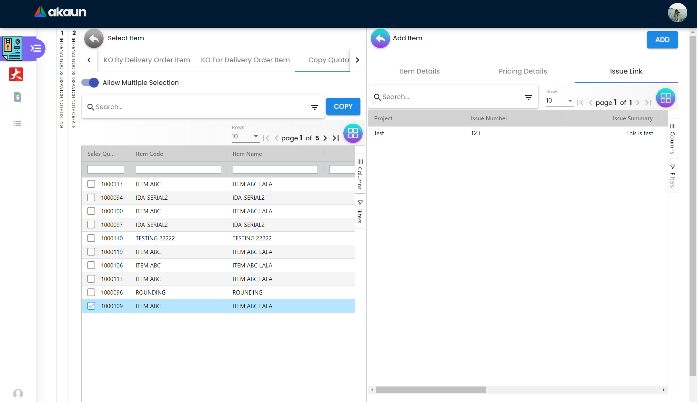Click the grey back arrow beside Select Item
Viewport: 697px width, 402px height.
(94, 38)
